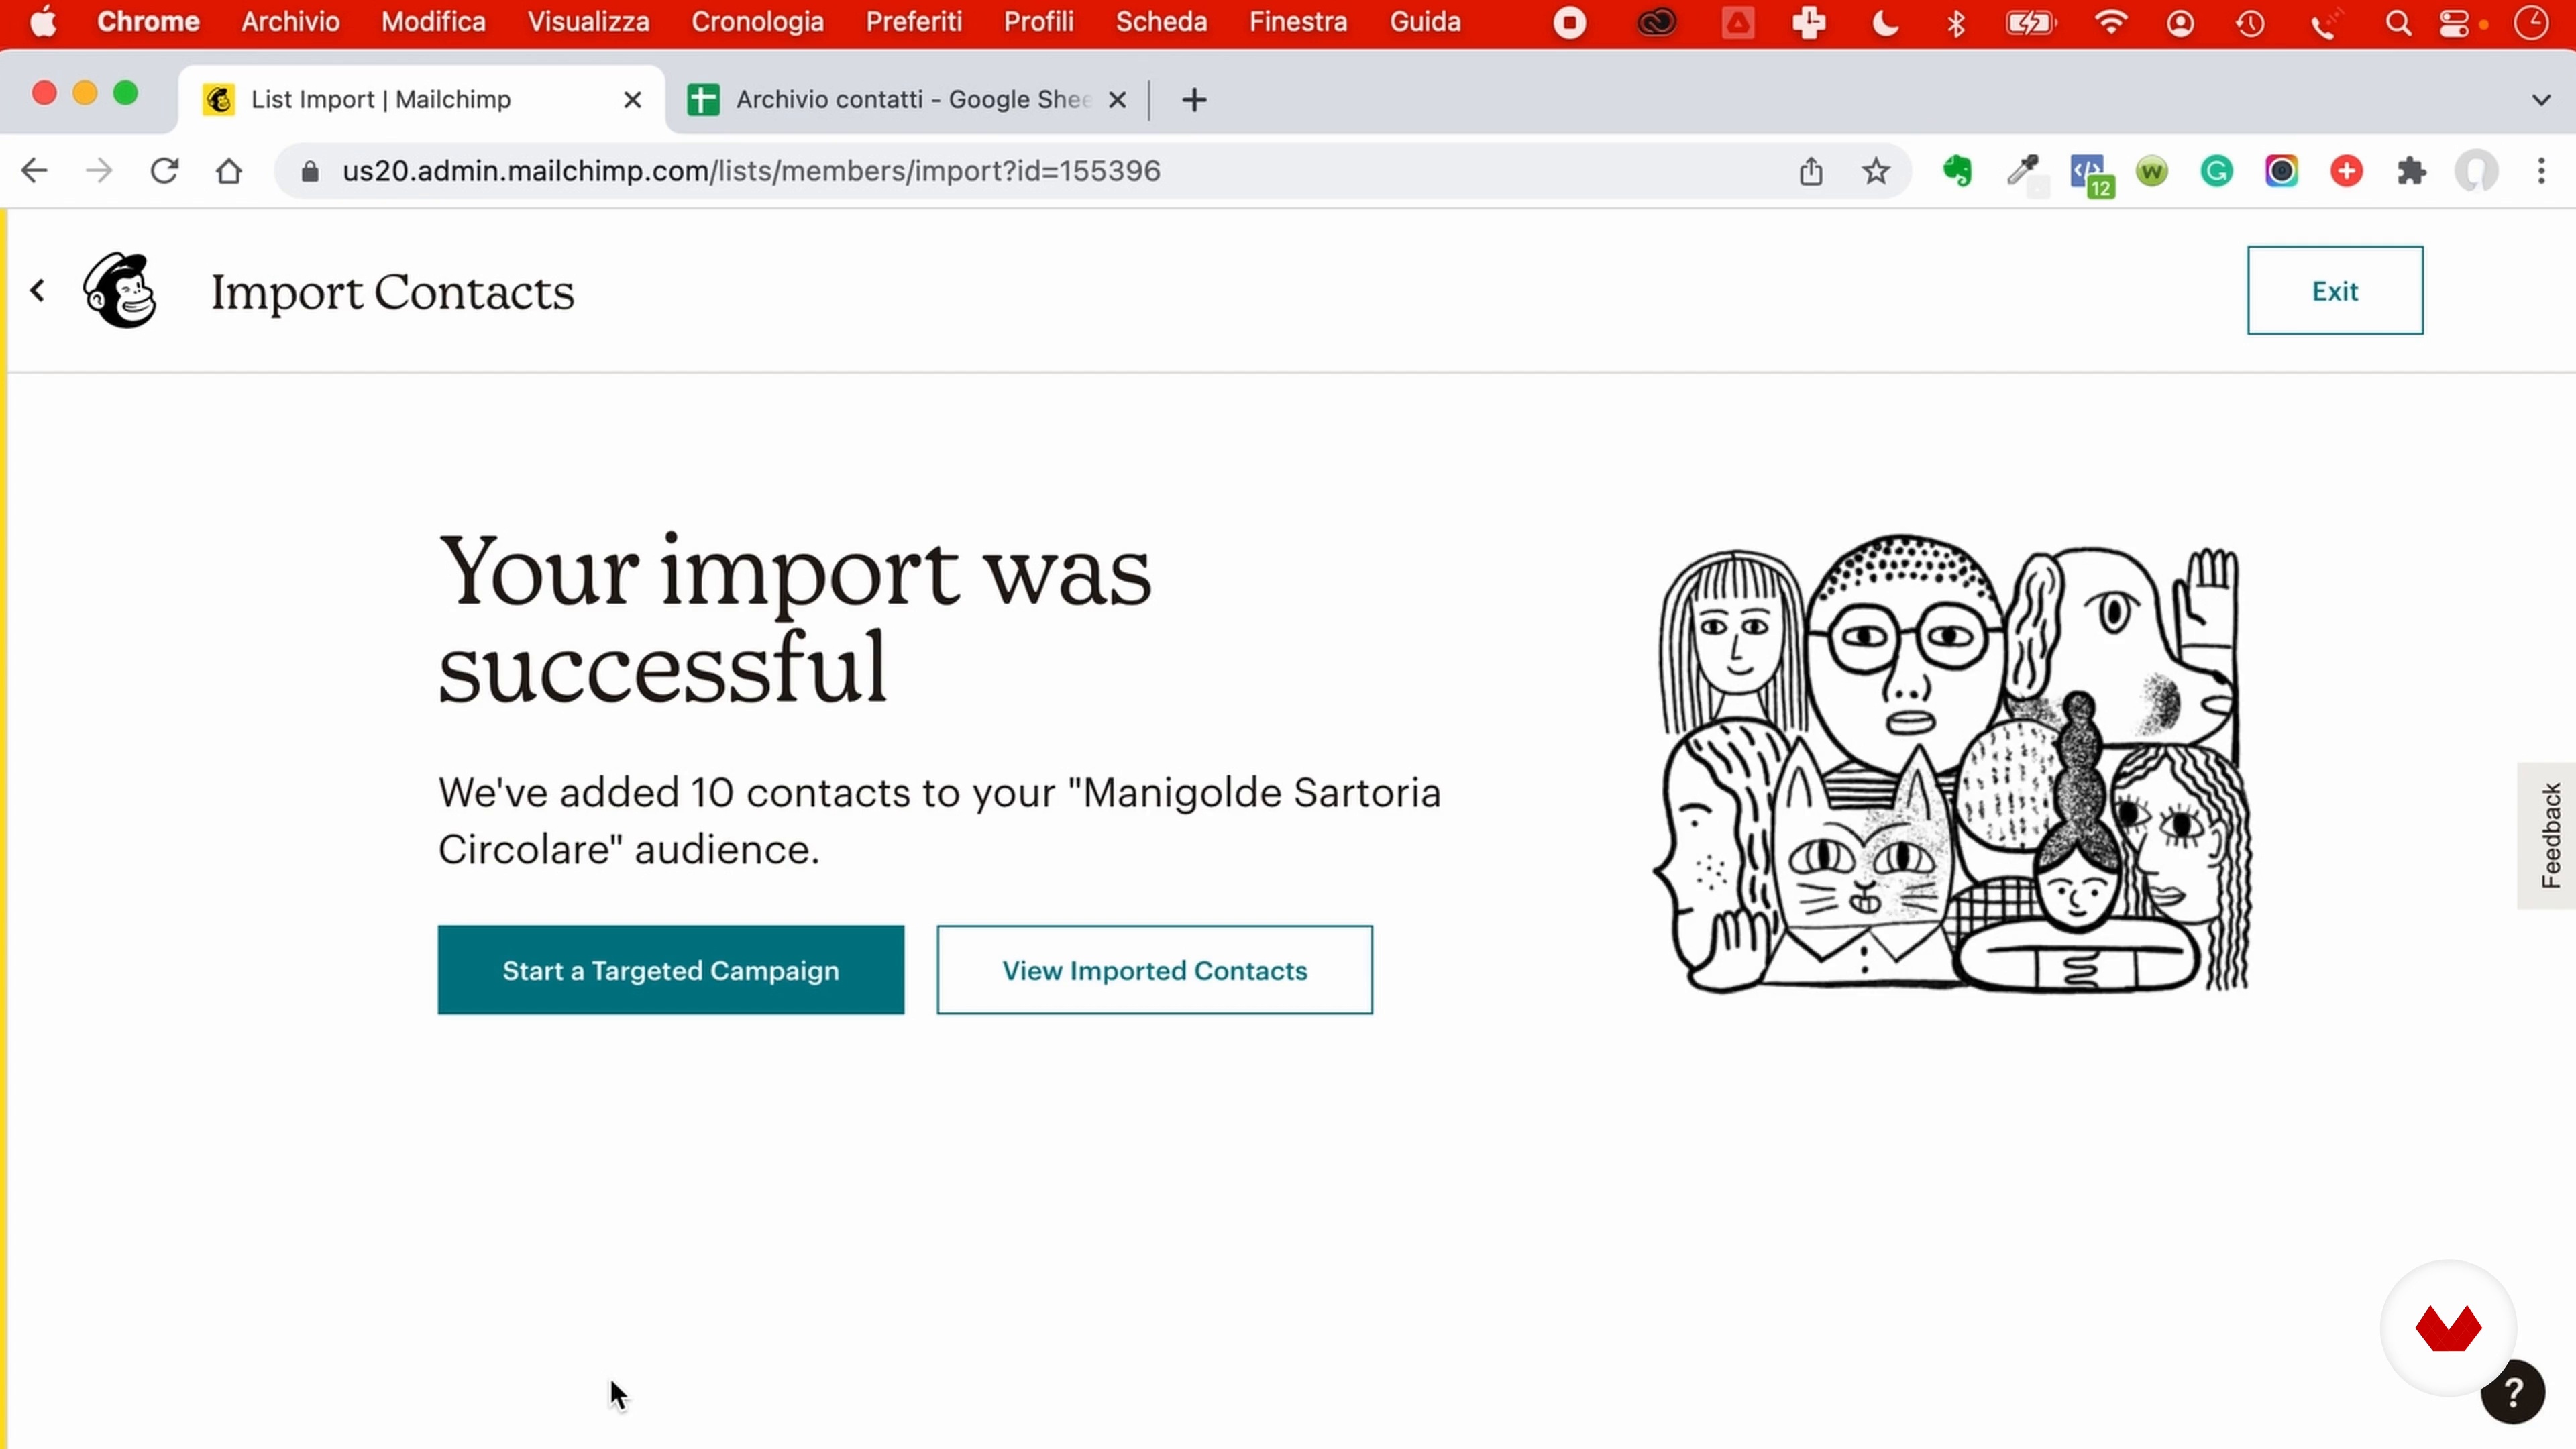
Task: Close the List Import Mailchimp tab
Action: pos(632,99)
